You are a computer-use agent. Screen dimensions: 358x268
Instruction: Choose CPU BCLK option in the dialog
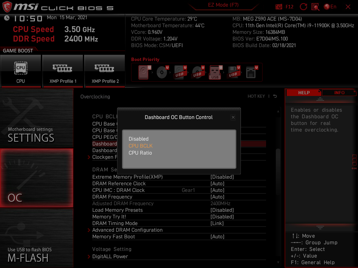pyautogui.click(x=141, y=146)
